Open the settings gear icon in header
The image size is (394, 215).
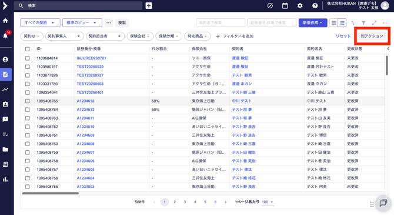pyautogui.click(x=300, y=5)
